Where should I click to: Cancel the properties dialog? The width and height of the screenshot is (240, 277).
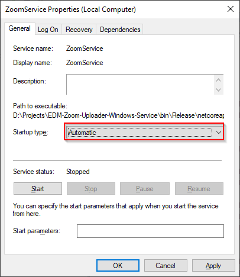166,266
